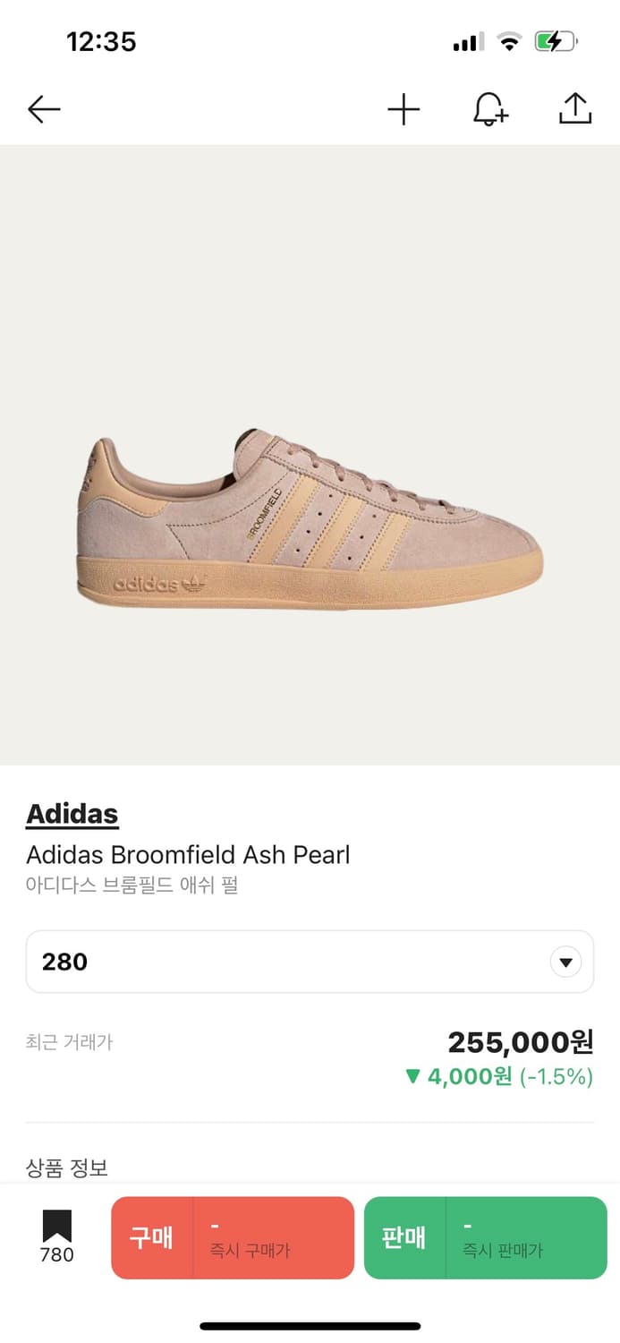The height and width of the screenshot is (1343, 620).
Task: Tap the Adidas Broomfield Ash Pearl title
Action: [x=188, y=855]
